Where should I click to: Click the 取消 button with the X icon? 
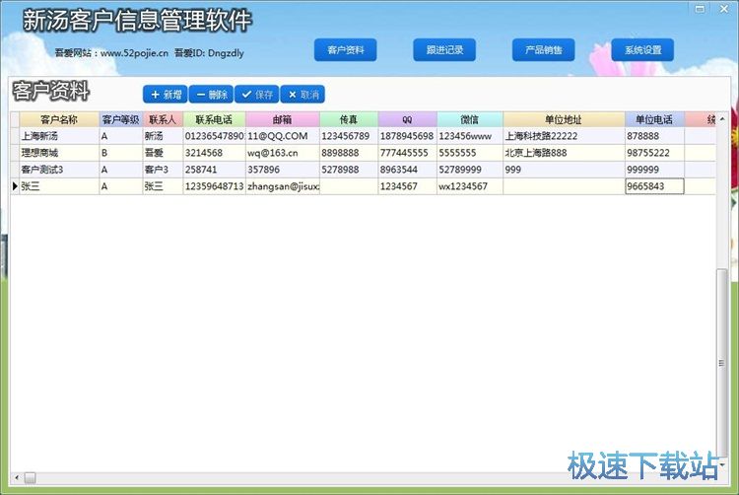pyautogui.click(x=302, y=95)
